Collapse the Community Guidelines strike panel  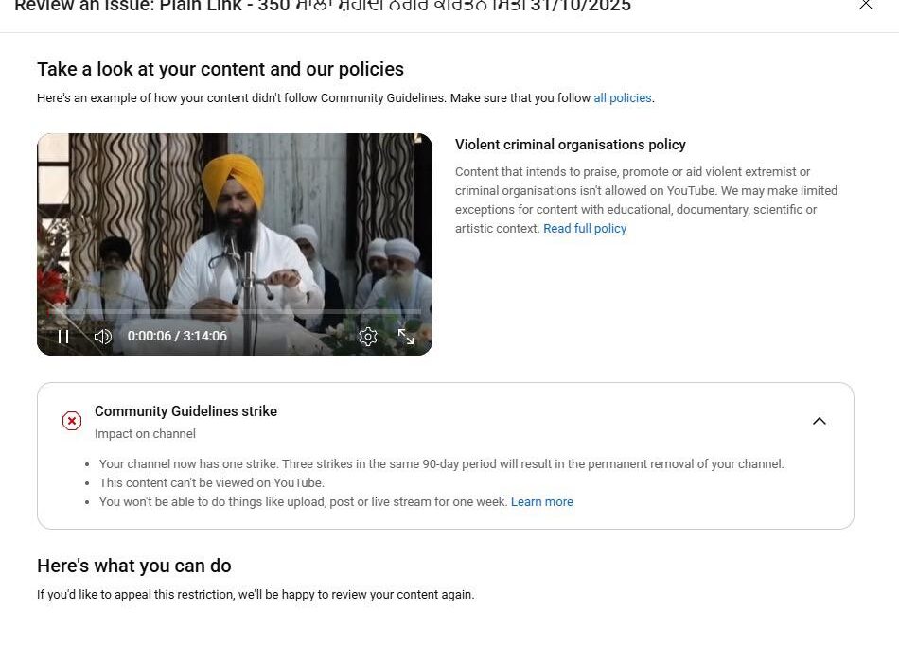pyautogui.click(x=820, y=420)
